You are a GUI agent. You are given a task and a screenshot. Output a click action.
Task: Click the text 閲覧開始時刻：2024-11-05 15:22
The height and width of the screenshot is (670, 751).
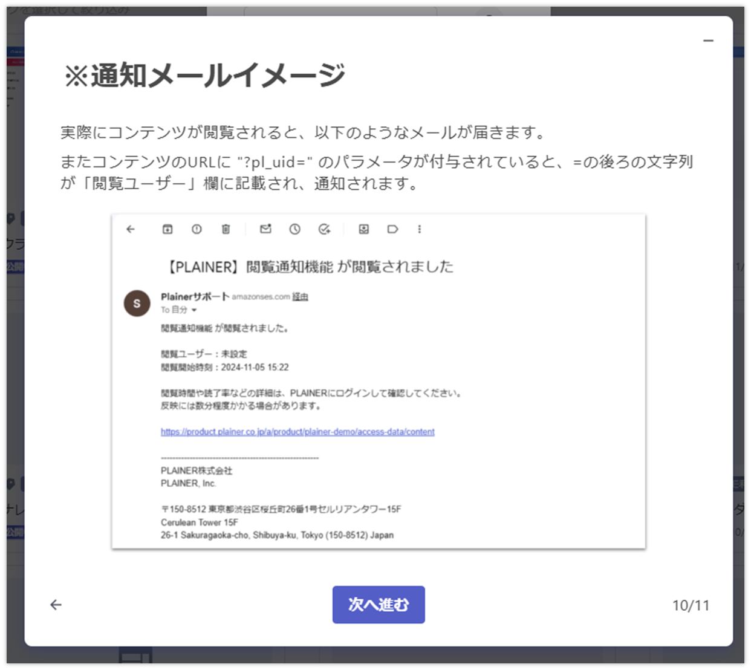[x=225, y=367]
